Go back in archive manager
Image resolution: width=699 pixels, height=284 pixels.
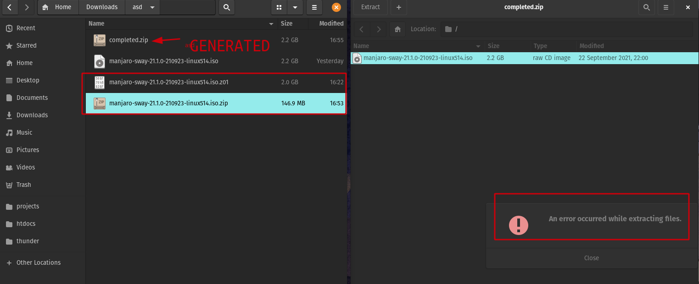pyautogui.click(x=362, y=29)
